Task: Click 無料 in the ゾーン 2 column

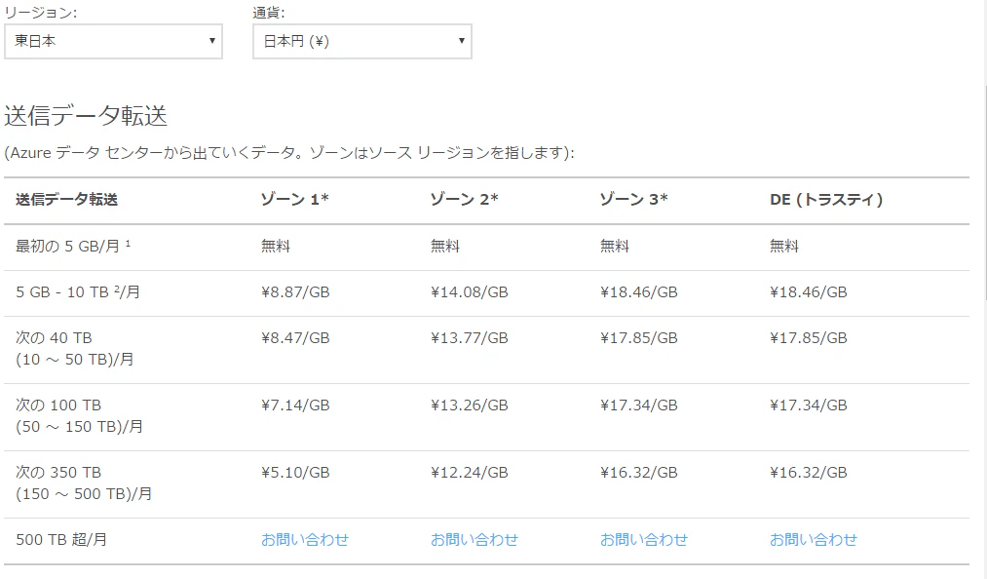Action: point(445,247)
